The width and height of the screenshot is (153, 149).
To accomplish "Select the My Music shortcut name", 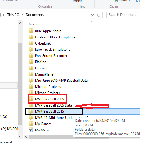I will click(x=43, y=130).
